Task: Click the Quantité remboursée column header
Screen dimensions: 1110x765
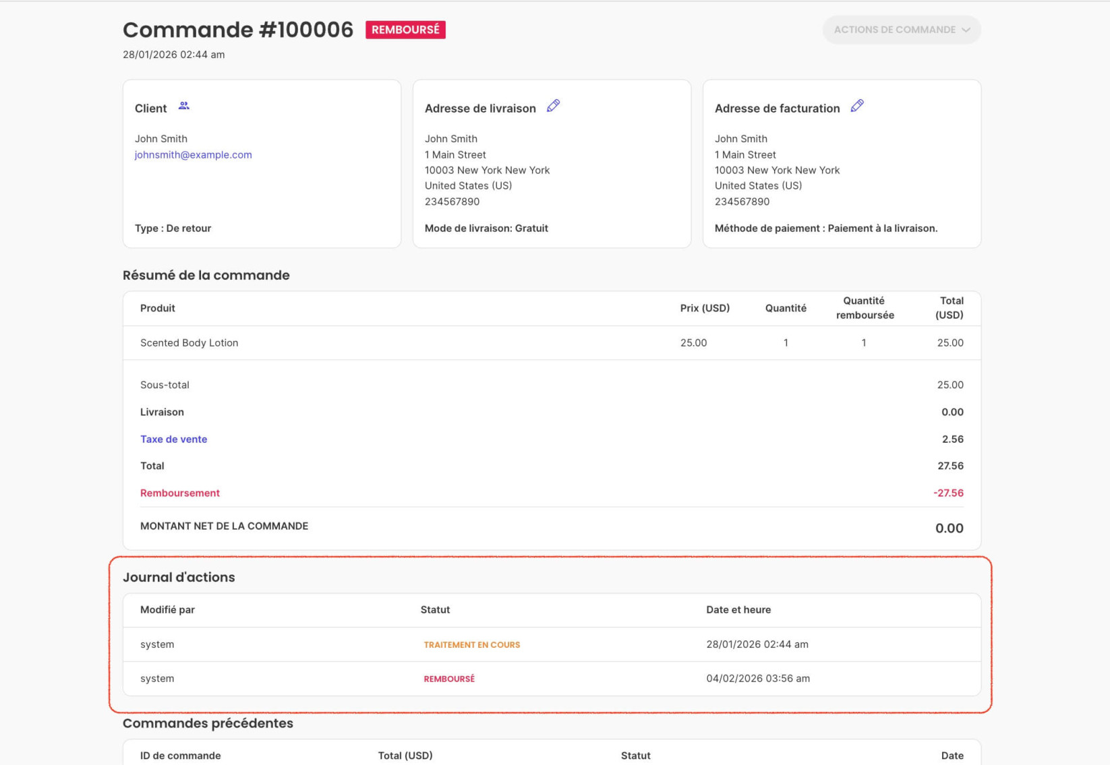Action: [865, 308]
